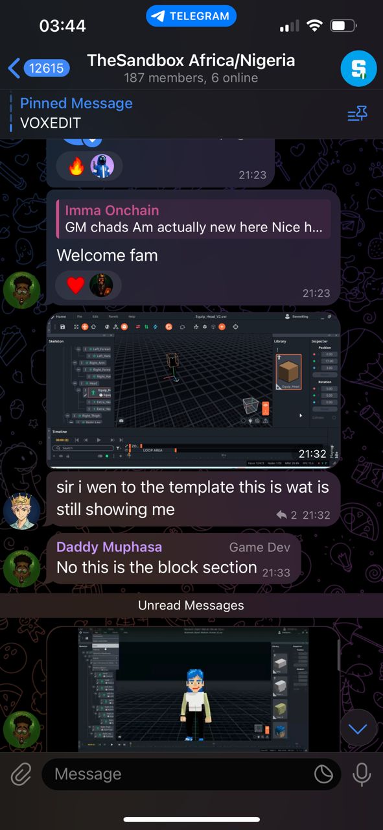Open Daddy Muphasa's sender name

(x=109, y=547)
